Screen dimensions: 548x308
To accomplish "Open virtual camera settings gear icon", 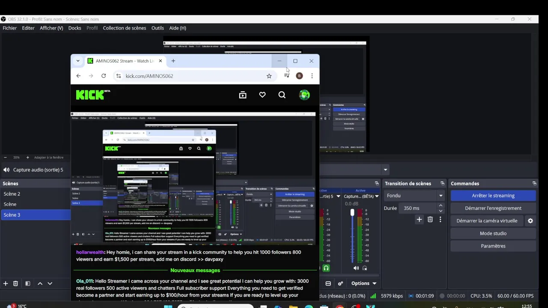I will [530, 221].
